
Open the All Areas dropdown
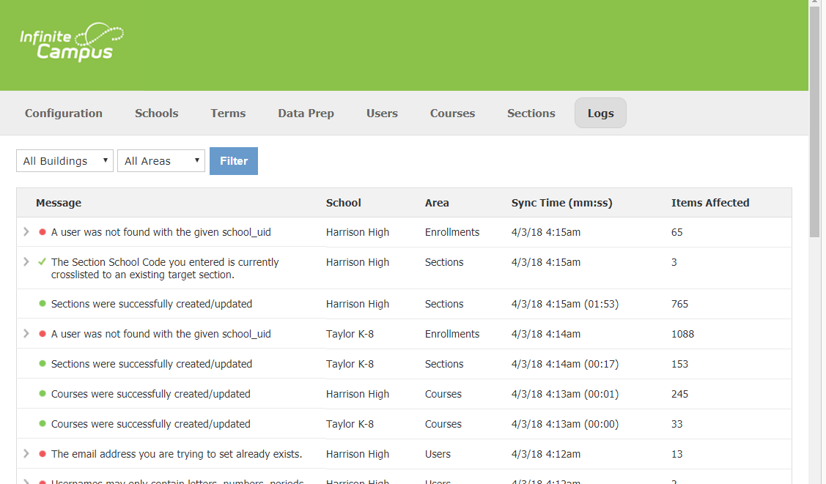click(x=161, y=161)
